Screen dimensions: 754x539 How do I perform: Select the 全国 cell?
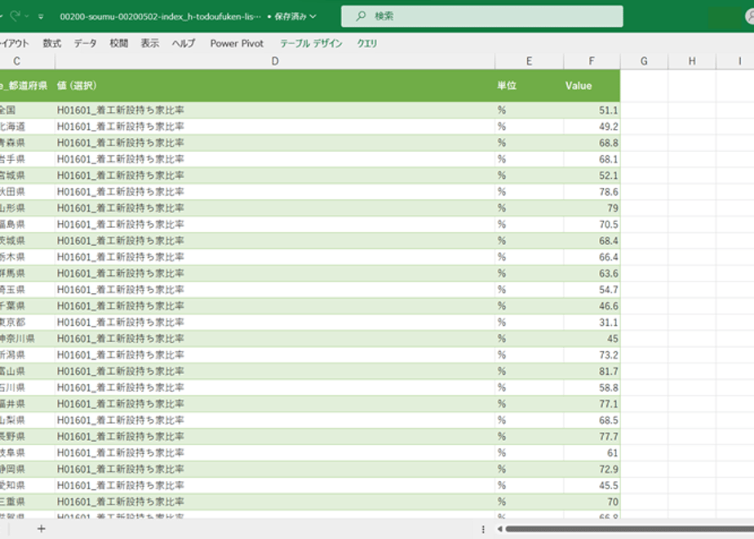(x=27, y=110)
